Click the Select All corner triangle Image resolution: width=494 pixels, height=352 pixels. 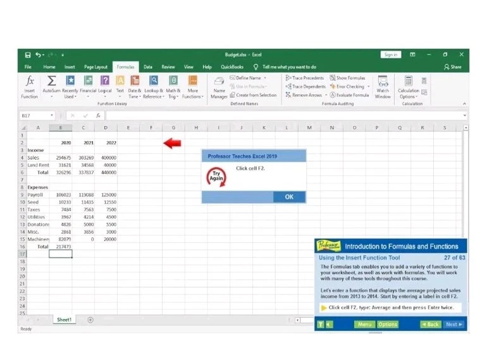click(23, 128)
